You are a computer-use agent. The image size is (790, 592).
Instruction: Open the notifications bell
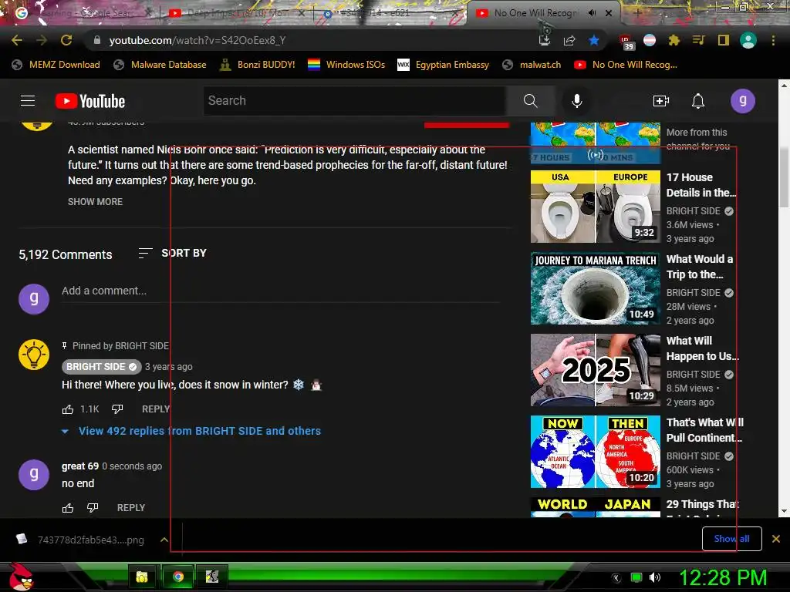click(x=697, y=101)
